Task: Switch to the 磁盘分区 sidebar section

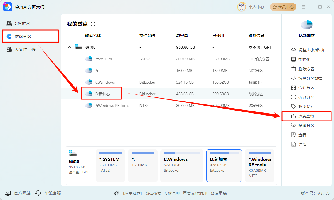Action: 30,36
